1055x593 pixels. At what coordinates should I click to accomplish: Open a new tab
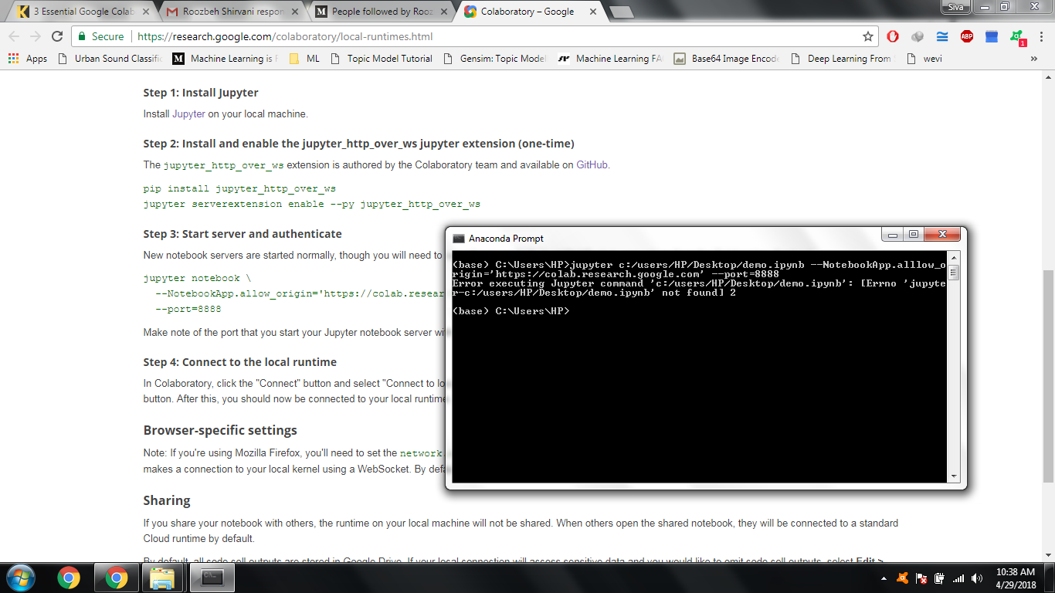621,12
